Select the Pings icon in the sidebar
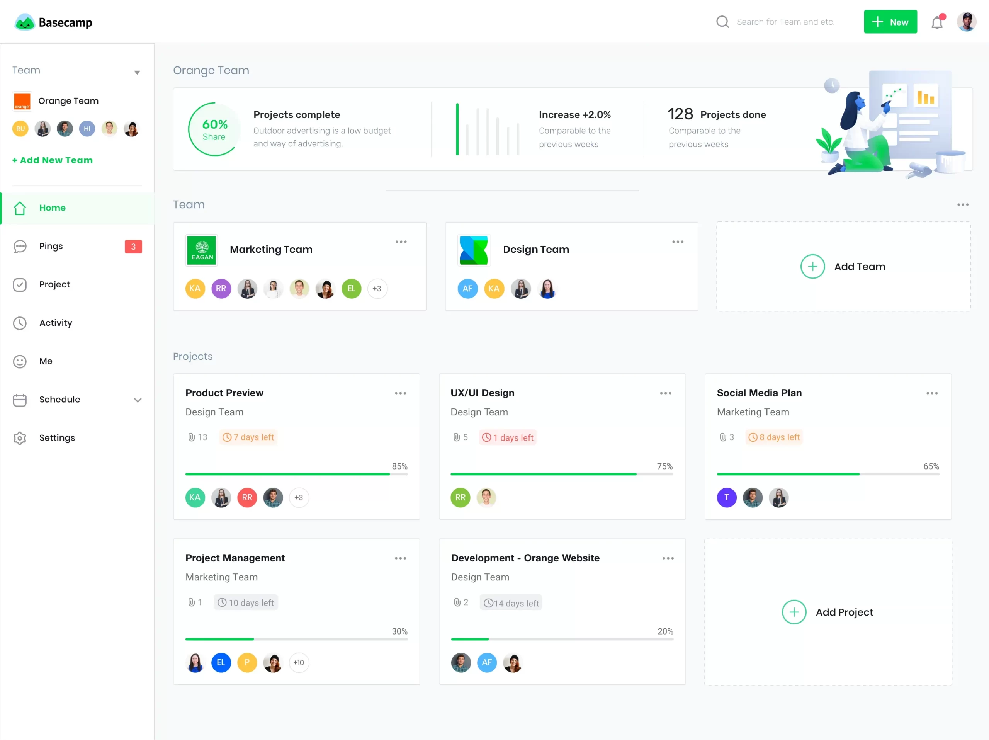 (20, 247)
